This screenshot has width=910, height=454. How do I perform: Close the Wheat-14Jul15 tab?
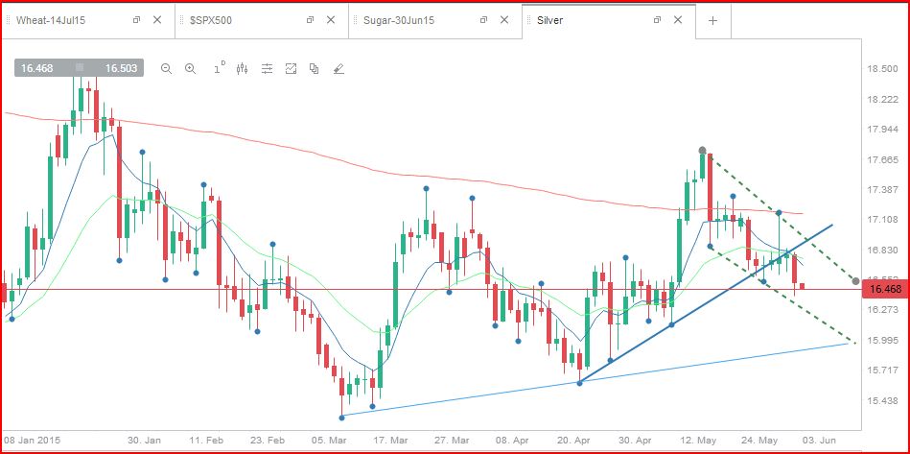tap(156, 20)
